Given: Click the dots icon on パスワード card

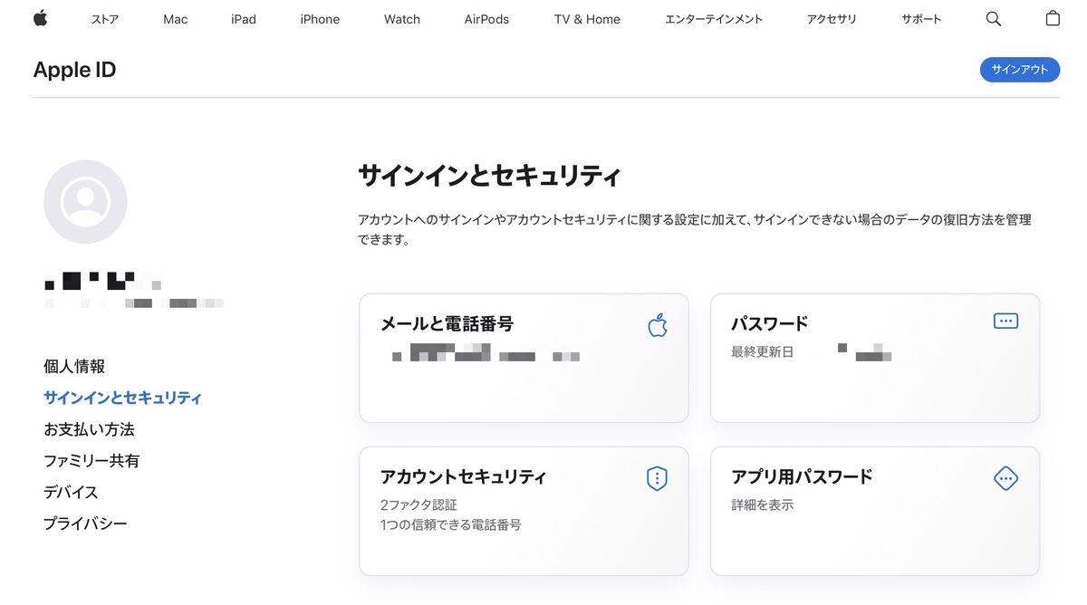Looking at the screenshot, I should (1005, 321).
